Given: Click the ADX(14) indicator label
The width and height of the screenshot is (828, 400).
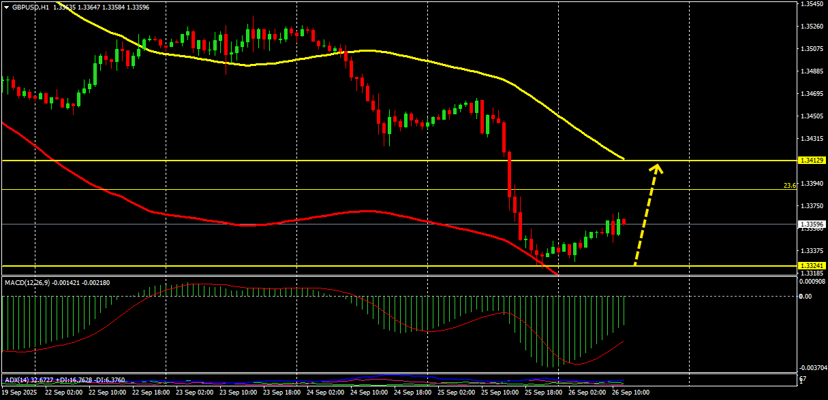Looking at the screenshot, I should [x=16, y=380].
